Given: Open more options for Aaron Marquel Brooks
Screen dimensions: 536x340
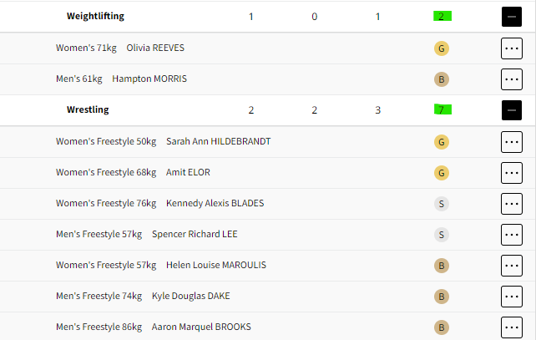Looking at the screenshot, I should pos(512,327).
